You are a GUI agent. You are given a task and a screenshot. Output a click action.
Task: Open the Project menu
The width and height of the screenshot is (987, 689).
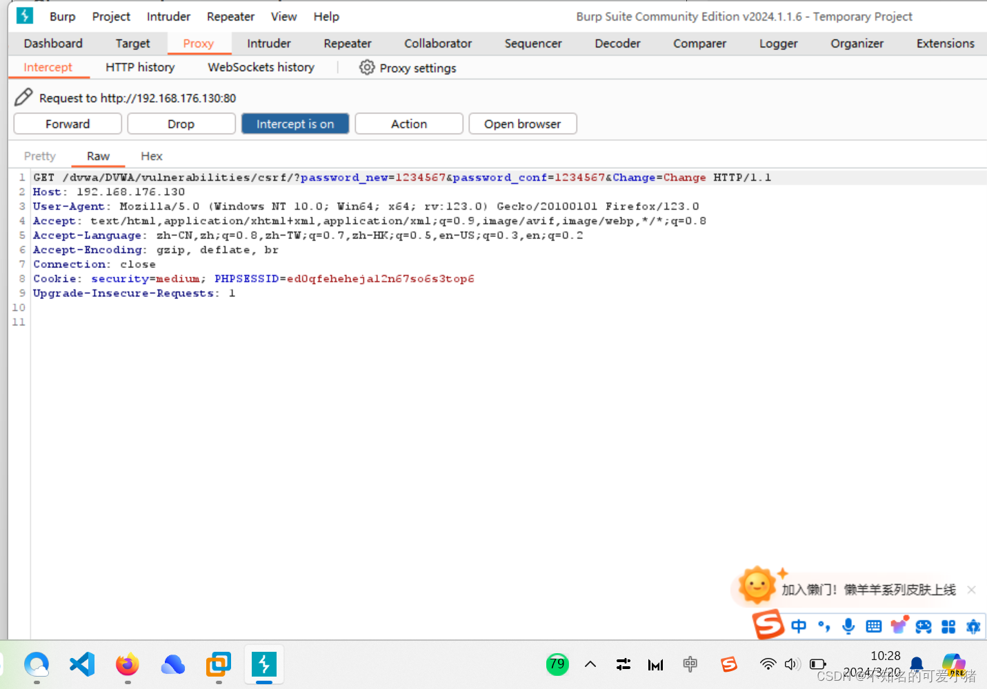(x=111, y=17)
